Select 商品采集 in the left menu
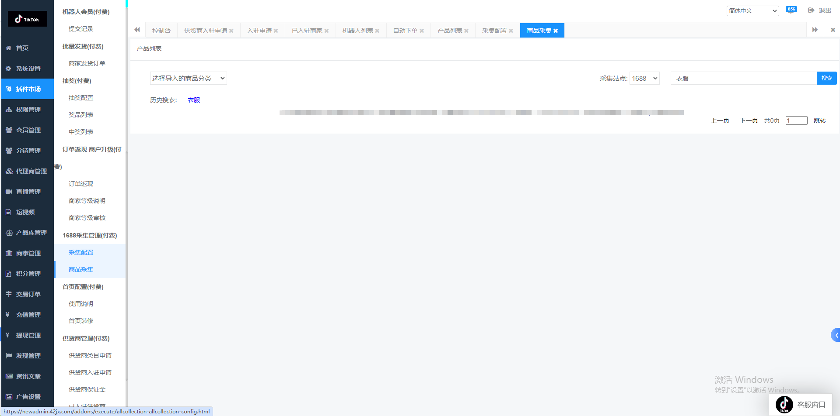 click(x=80, y=269)
